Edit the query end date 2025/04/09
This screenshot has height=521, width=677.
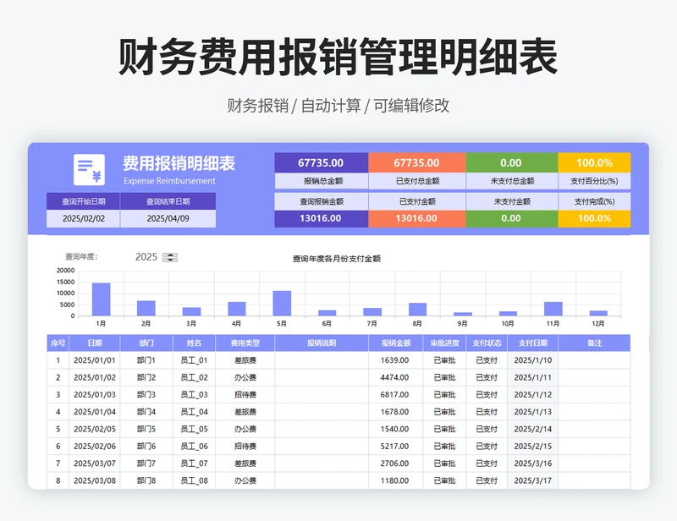tap(168, 218)
